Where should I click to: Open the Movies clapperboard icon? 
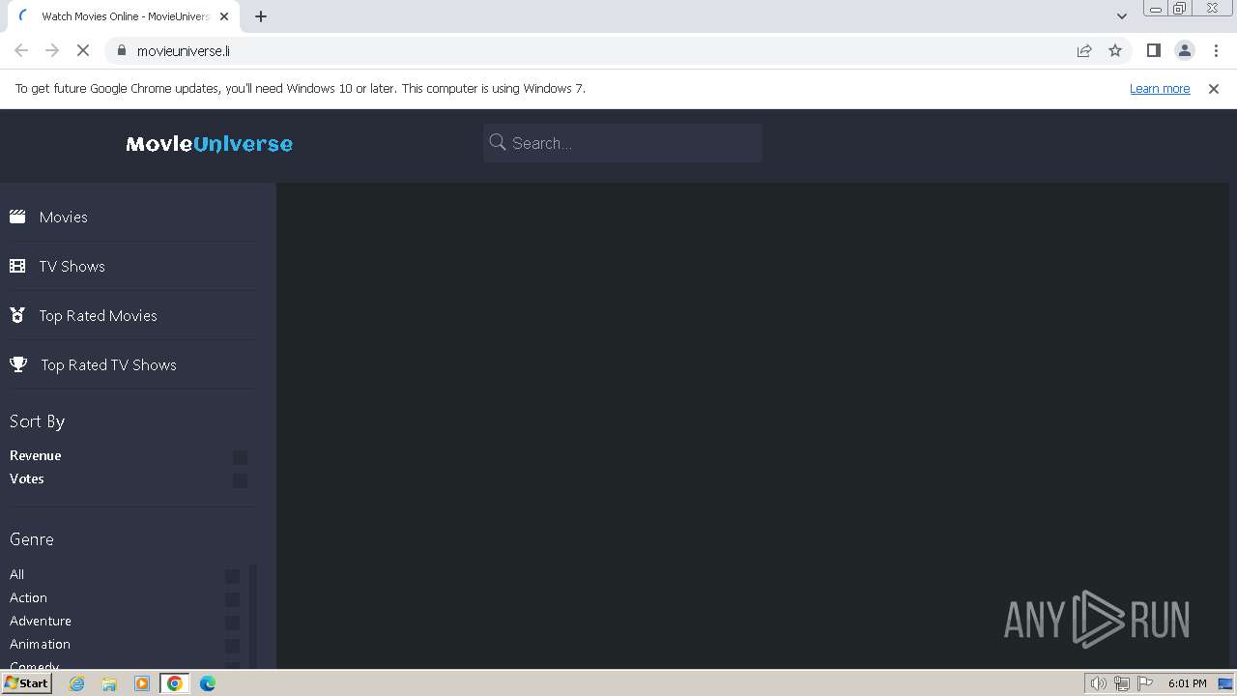tap(17, 217)
